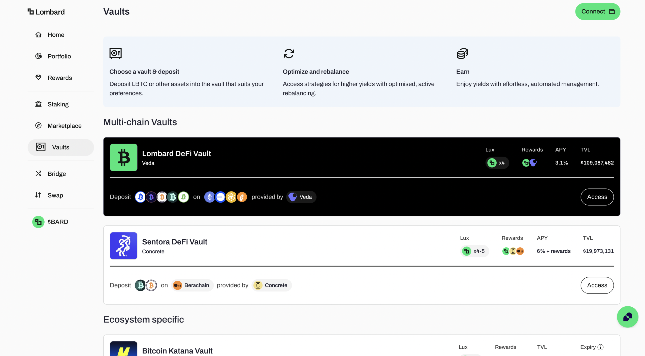Click the Home house icon
The image size is (645, 356).
point(38,35)
